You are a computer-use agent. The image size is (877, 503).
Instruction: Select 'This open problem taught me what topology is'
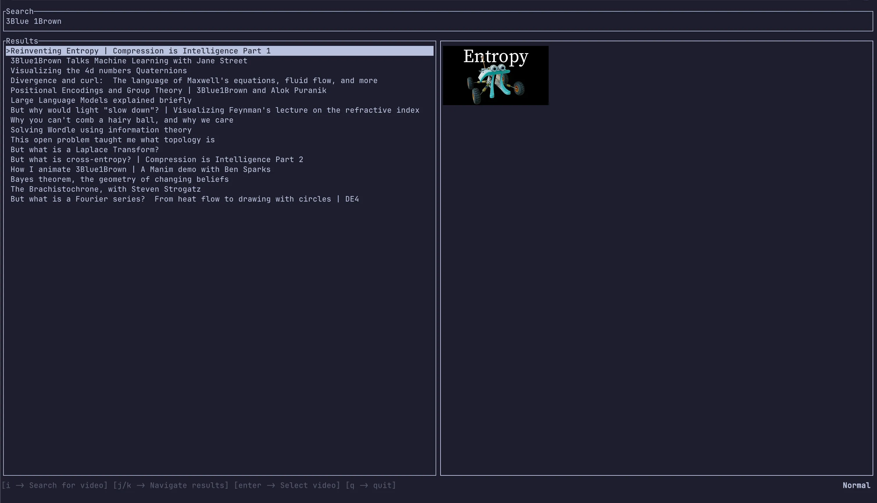[219, 140]
